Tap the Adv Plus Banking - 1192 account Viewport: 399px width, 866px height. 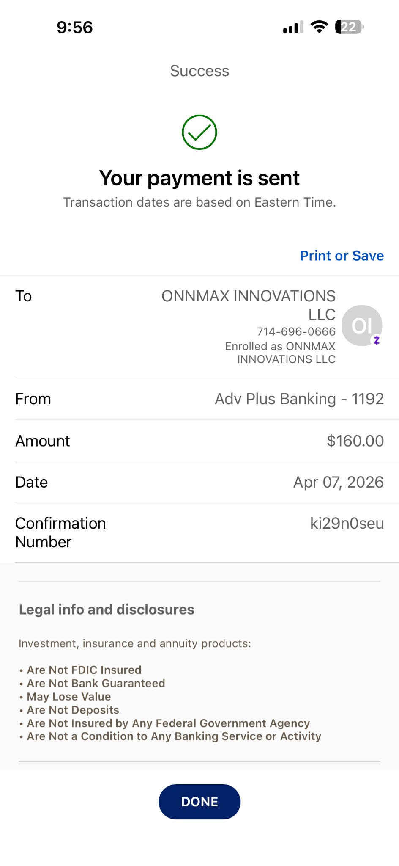(x=299, y=399)
